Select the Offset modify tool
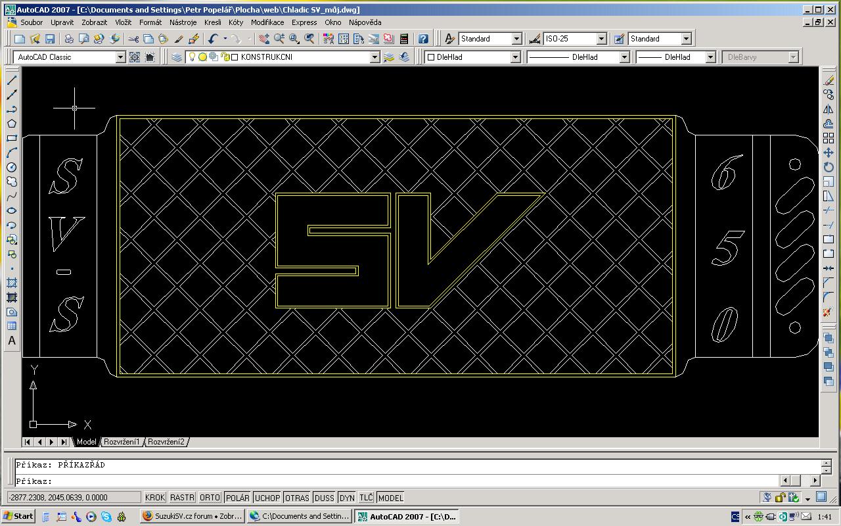This screenshot has width=841, height=526. [x=829, y=124]
